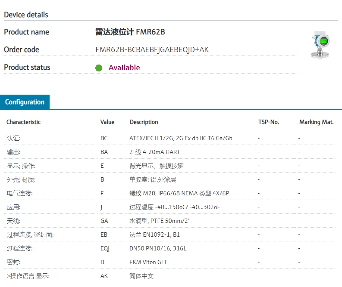The height and width of the screenshot is (287, 342).
Task: Click description 螺纹 M20, IP66/68 NEMA
Action: (179, 193)
